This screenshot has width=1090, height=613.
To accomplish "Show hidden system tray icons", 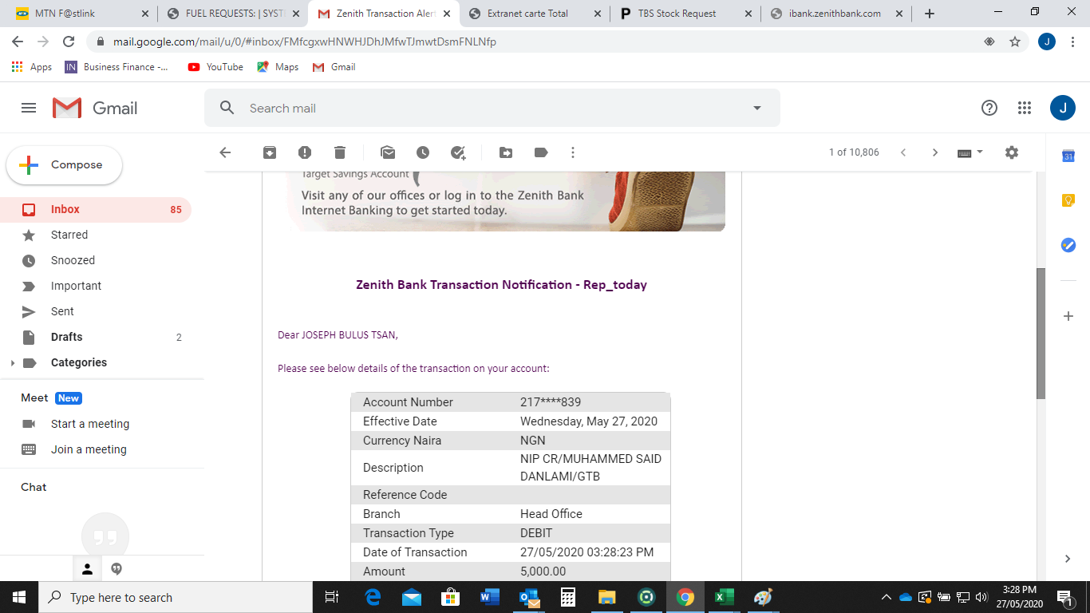I will (x=886, y=597).
